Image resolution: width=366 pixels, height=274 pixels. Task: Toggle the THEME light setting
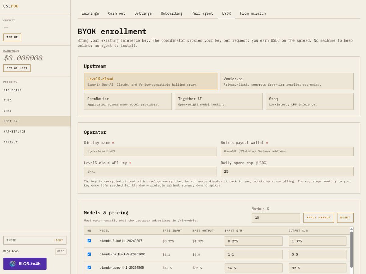coord(35,240)
